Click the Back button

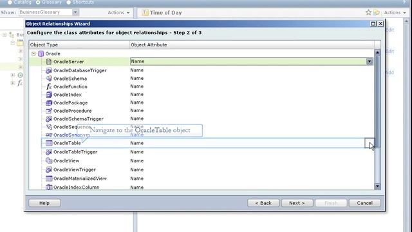tap(263, 203)
